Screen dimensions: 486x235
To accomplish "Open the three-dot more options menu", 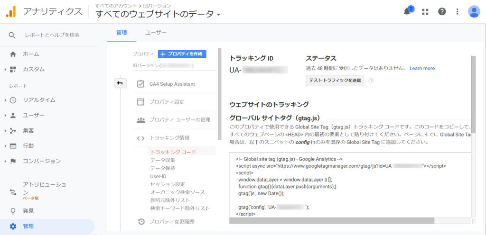I will click(x=457, y=12).
